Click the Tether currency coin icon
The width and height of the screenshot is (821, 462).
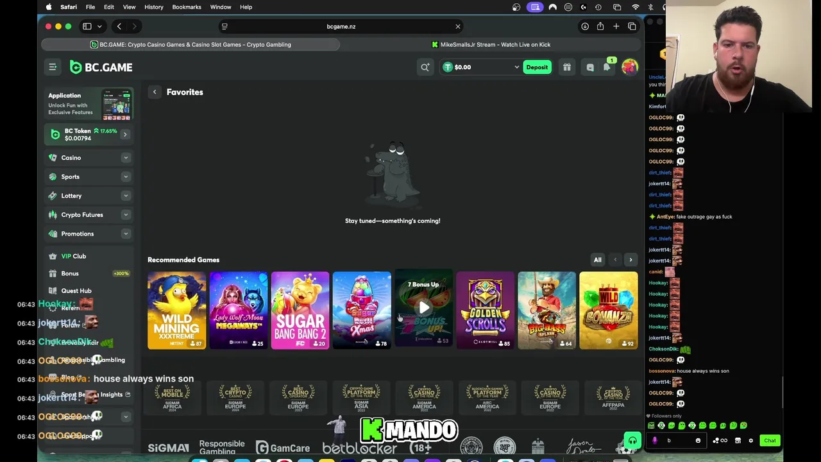coord(448,67)
